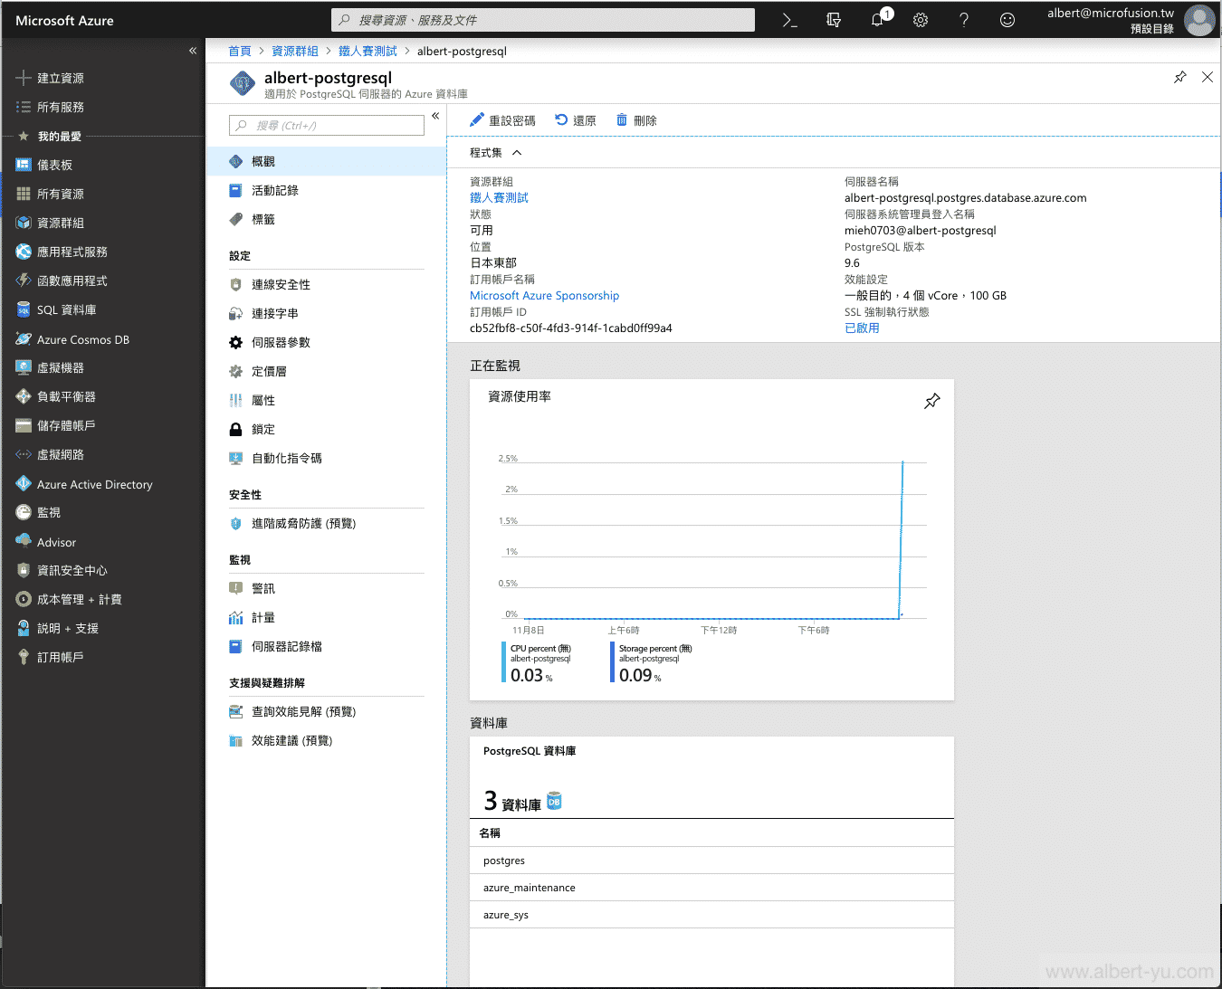Open the feedback smiley icon

1007,20
